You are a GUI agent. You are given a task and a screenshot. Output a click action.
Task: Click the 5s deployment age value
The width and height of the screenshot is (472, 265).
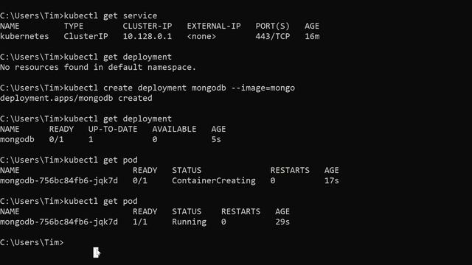(216, 139)
